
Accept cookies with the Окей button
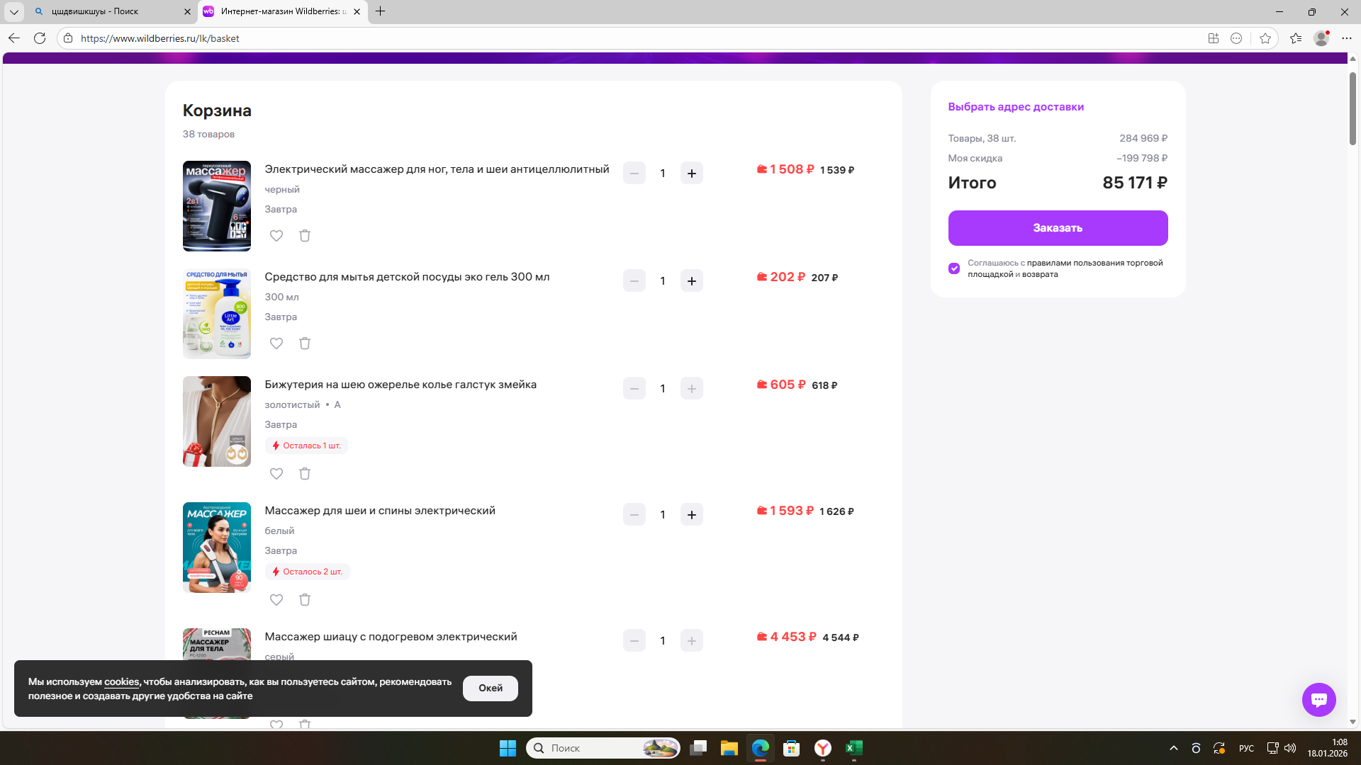(x=490, y=688)
